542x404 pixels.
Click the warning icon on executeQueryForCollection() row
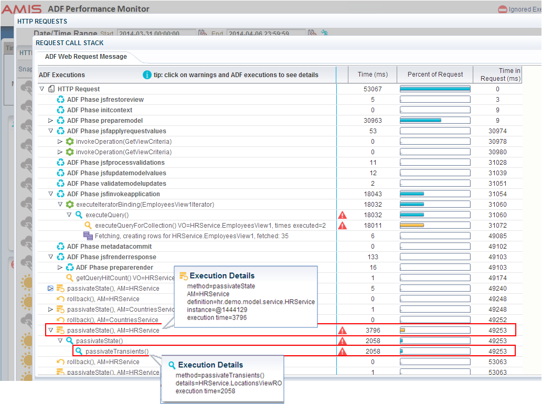[343, 225]
